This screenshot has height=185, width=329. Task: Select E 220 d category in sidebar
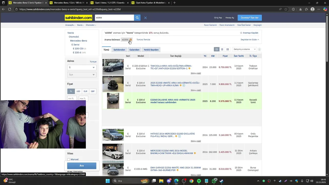[77, 52]
